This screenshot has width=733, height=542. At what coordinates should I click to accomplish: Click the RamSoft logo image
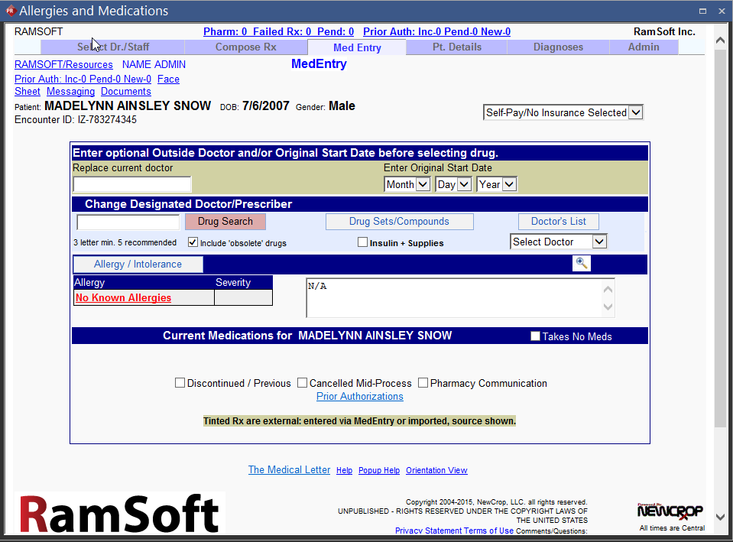[119, 513]
